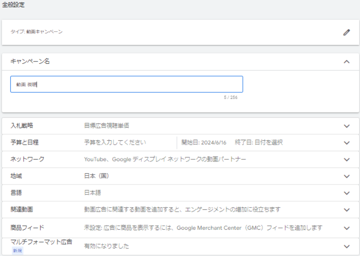Click the Google Merchant Center feed description
The width and height of the screenshot is (360, 256).
tap(203, 228)
